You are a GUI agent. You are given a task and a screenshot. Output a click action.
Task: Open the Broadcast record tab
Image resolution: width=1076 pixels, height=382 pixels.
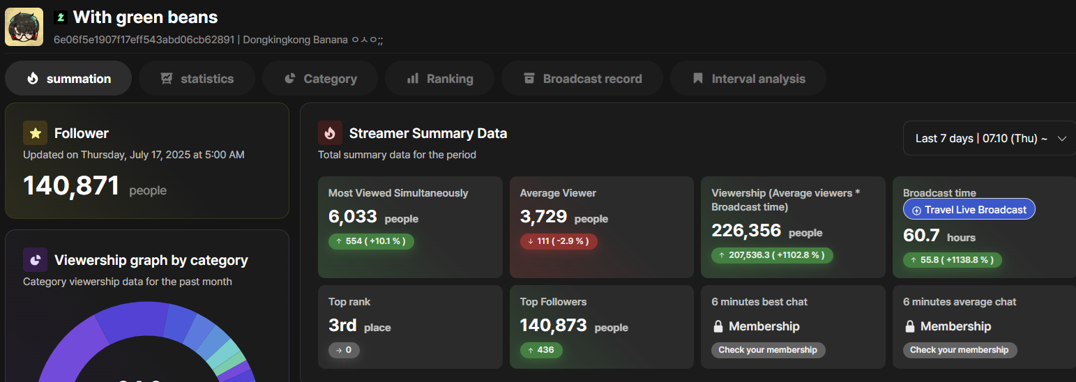coord(582,79)
